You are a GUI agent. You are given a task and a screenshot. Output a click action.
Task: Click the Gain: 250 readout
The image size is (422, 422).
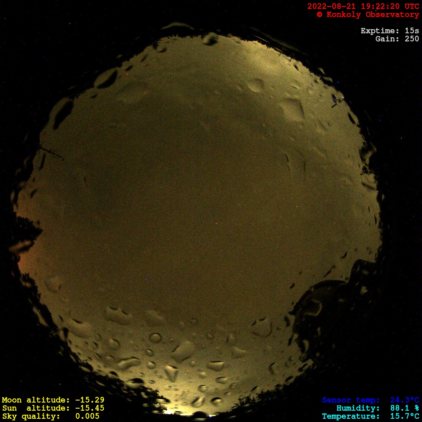point(397,39)
